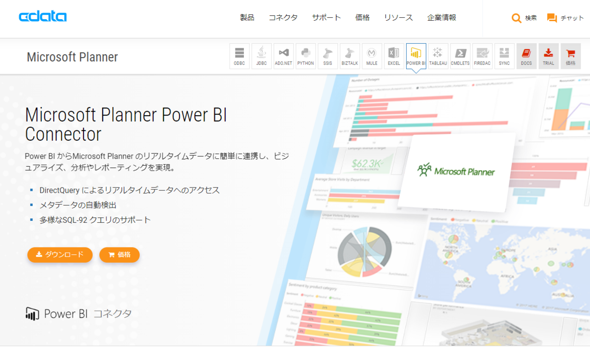
Task: Open the サポート menu
Action: point(326,18)
